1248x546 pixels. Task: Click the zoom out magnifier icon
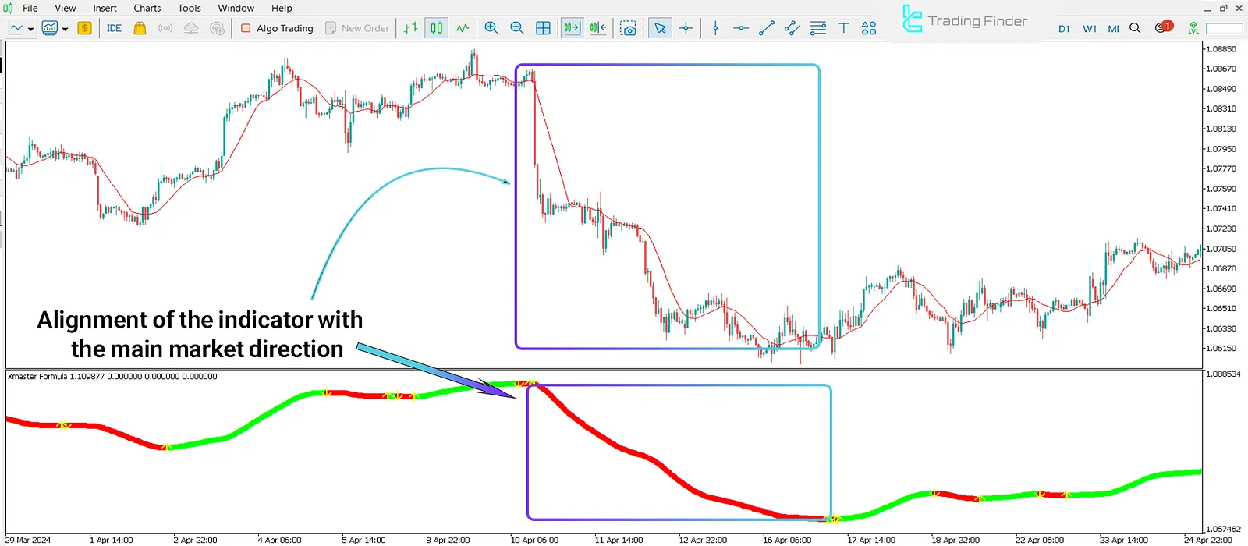pos(517,28)
